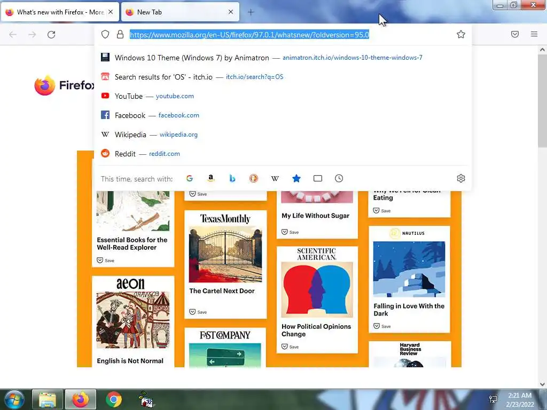Open the Texas Monthly gate thumbnail

[225, 254]
